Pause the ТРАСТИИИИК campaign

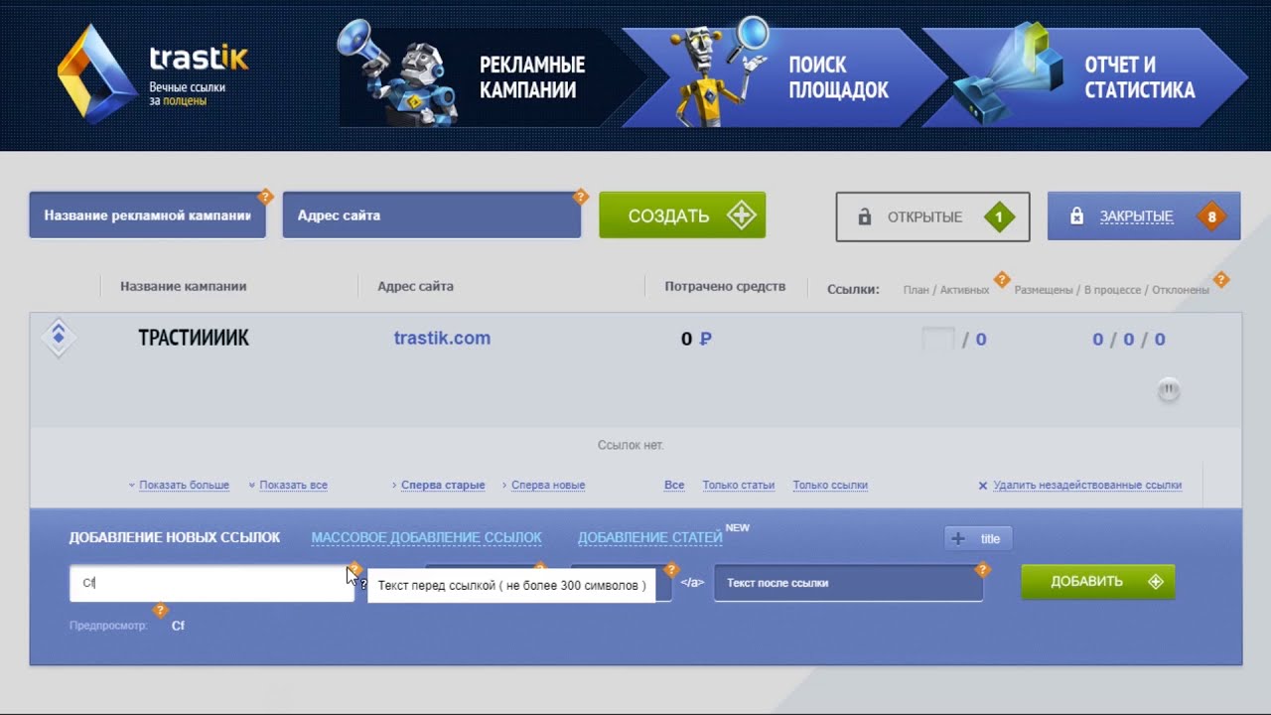pos(1169,390)
